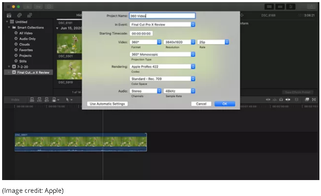Screen dimensions: 321x196
Task: Open the Resolution dropdown showing 3840x1920
Action: (x=179, y=42)
